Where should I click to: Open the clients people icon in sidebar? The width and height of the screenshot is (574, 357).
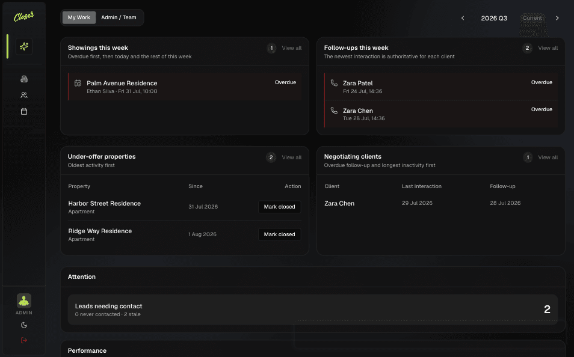(24, 95)
